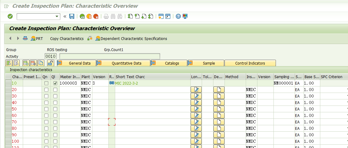Collapse the command field with double chevron

(65, 16)
